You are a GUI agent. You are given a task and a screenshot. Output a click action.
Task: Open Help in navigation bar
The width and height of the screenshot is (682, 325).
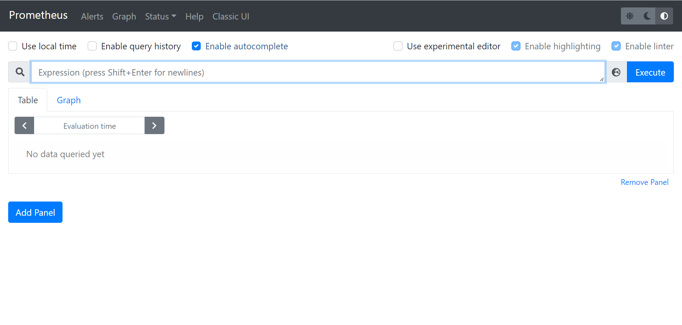(194, 16)
